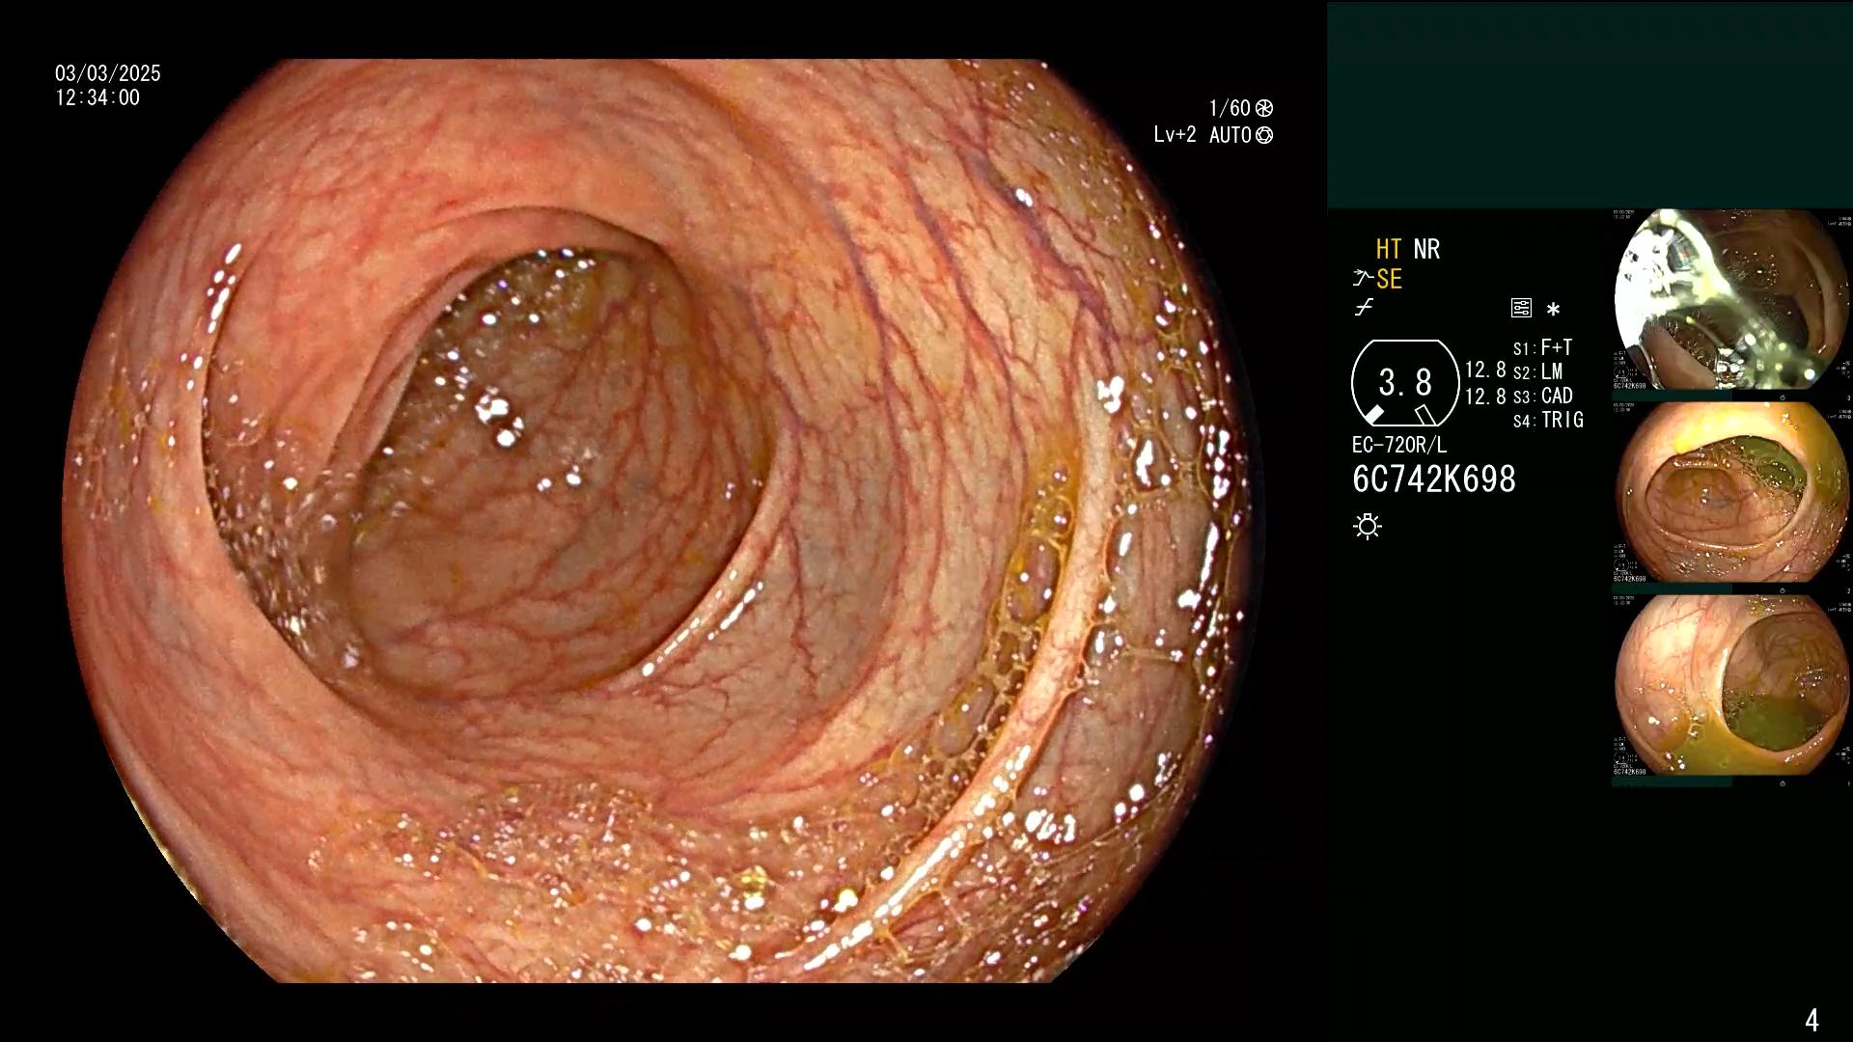This screenshot has height=1042, width=1853.
Task: Click the asterisk indicator icon
Action: [1553, 310]
